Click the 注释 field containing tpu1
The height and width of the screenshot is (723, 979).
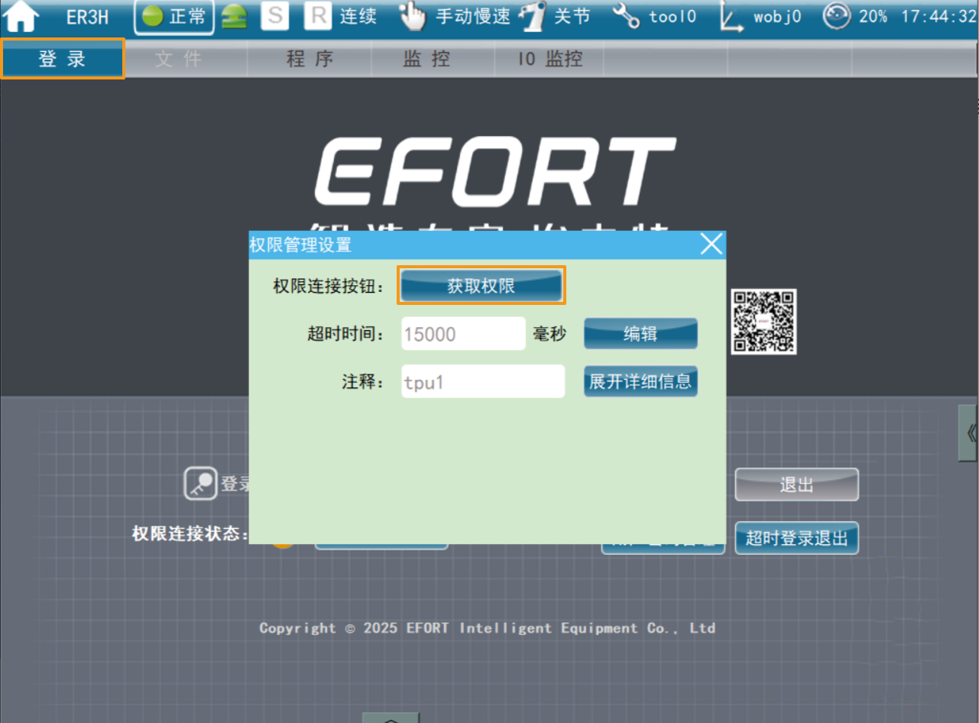(x=483, y=381)
